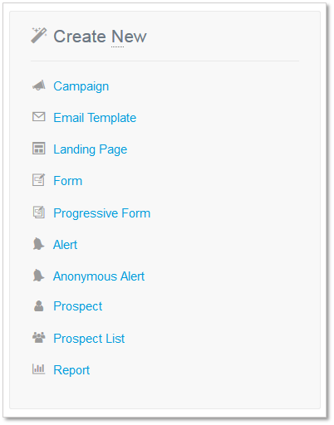Select the Form link
This screenshot has height=425, width=334.
68,181
